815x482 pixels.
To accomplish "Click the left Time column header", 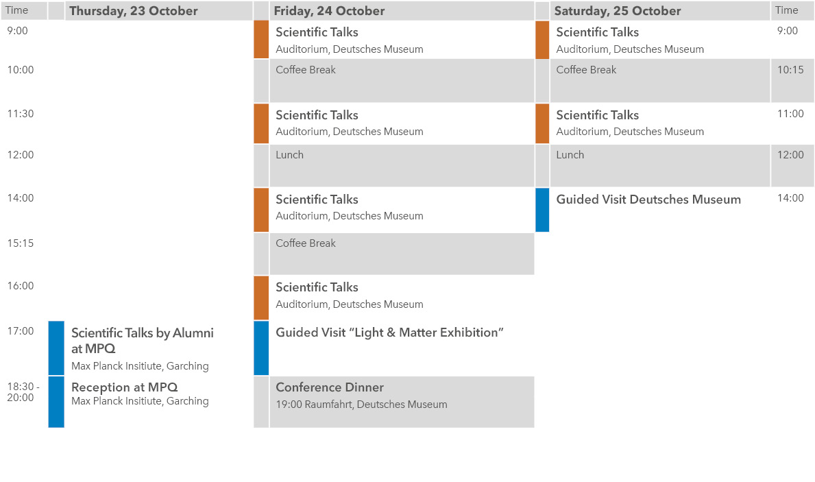I will (x=18, y=10).
